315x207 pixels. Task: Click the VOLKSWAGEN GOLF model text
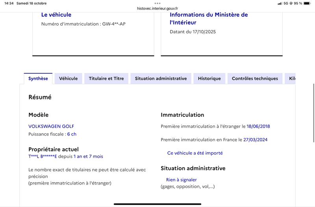point(51,127)
